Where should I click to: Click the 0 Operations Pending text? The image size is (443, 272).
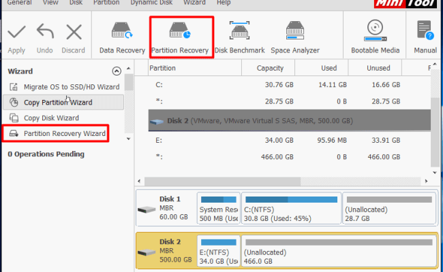tap(46, 154)
